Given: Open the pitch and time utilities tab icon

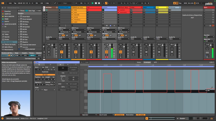Looking at the screenshot, I should (x=60, y=64).
